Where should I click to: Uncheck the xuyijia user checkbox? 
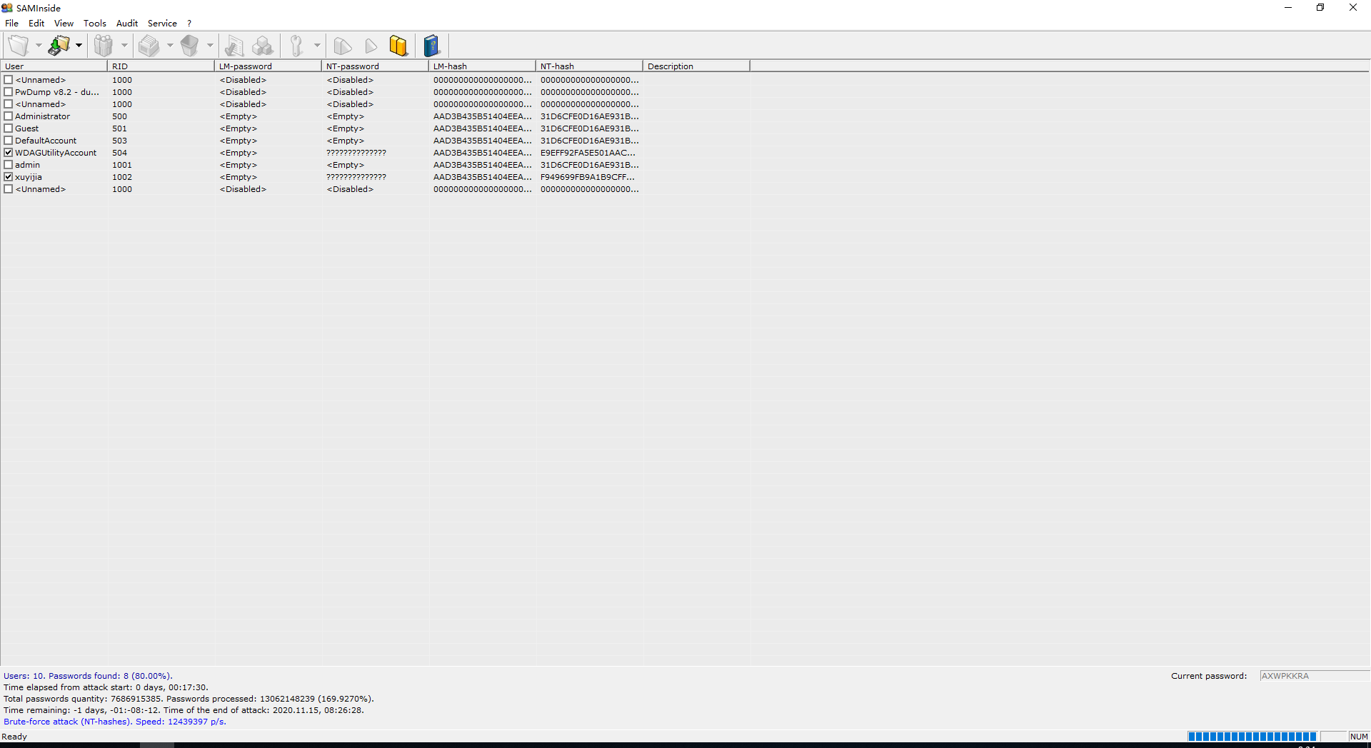[9, 177]
